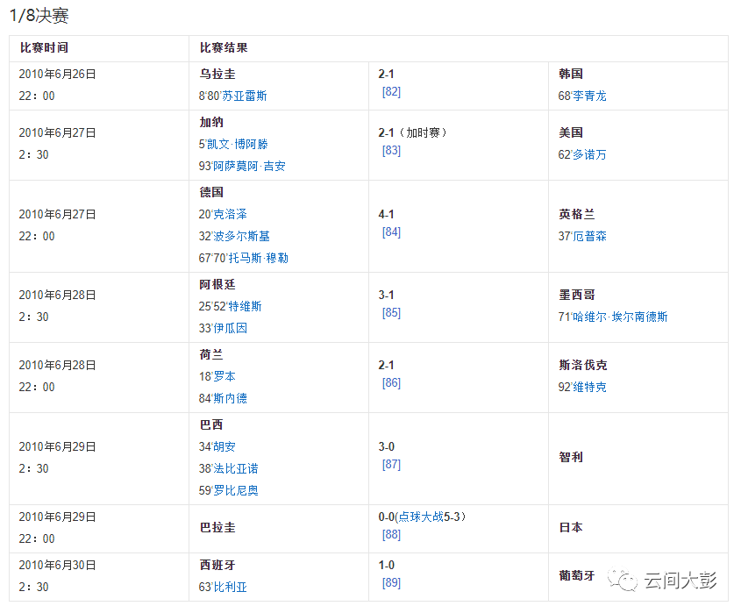Open the 波多尔斯基 player link
Image resolution: width=741 pixels, height=613 pixels.
[241, 236]
